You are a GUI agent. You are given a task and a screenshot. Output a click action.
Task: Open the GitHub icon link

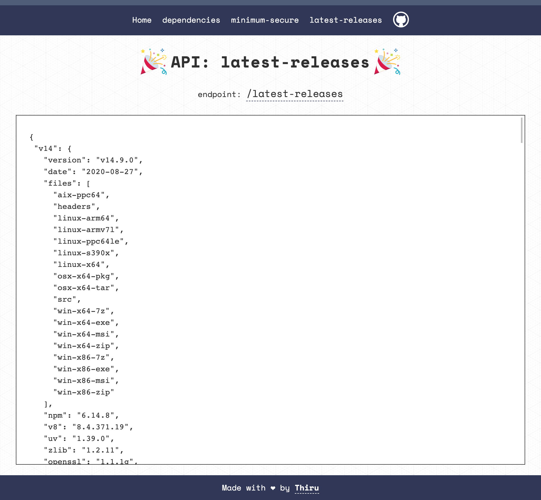click(x=401, y=20)
